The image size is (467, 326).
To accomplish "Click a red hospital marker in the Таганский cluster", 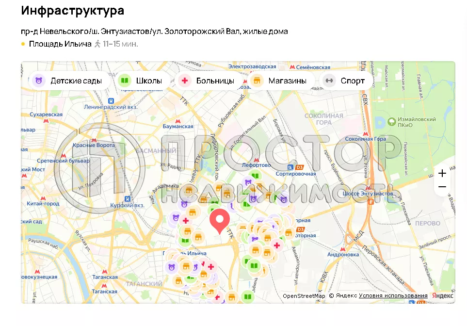I will [x=210, y=267].
